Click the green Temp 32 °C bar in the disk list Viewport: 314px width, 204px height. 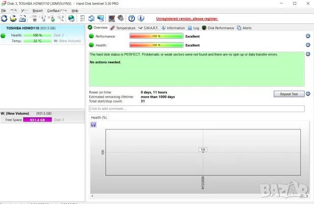37,41
